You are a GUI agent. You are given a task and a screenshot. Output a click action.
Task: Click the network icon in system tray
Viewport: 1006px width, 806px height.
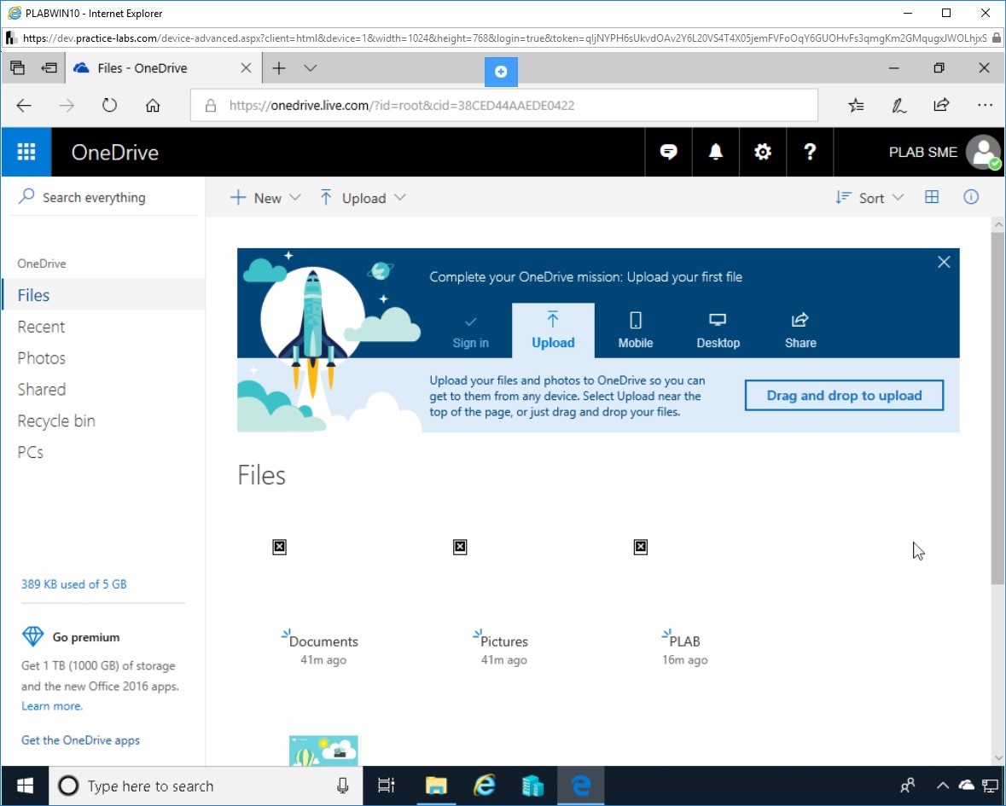click(990, 786)
